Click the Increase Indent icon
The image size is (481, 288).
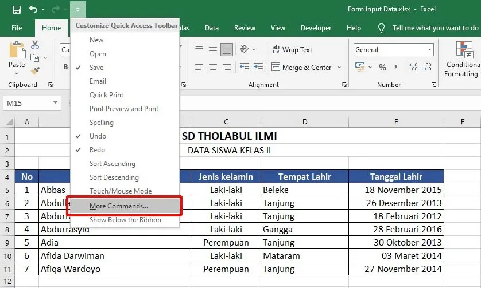258,68
